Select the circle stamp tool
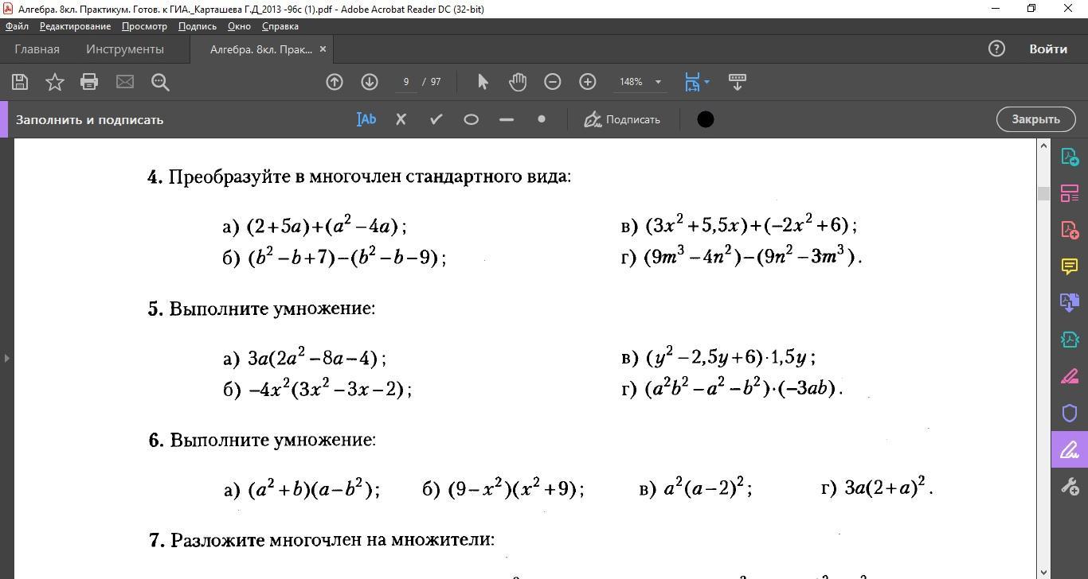The image size is (1088, 579). [471, 119]
